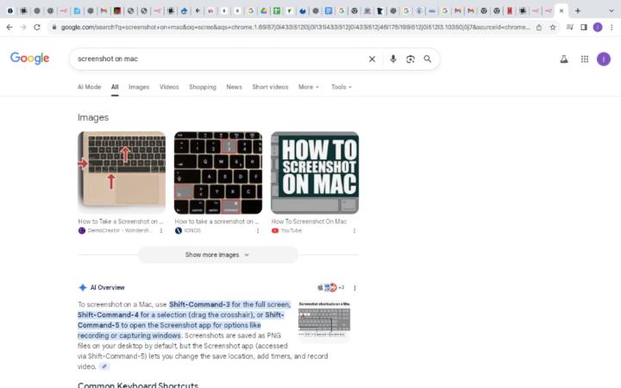Switch to the AI Mode tab
The width and height of the screenshot is (621, 388).
click(89, 87)
